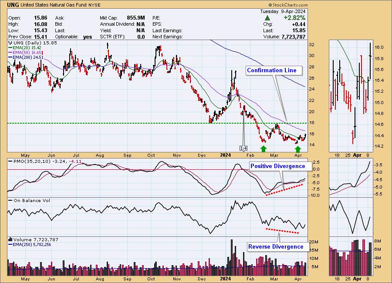Click the 20M volume axis label
Screen dimensions: 392x283
pyautogui.click(x=314, y=242)
